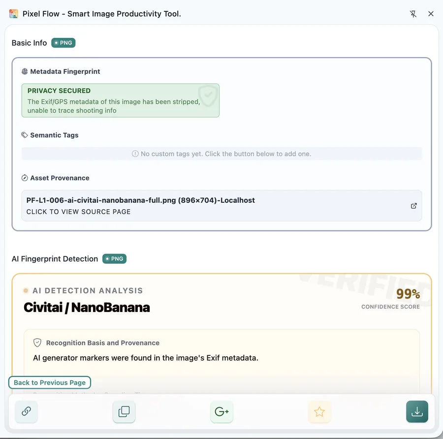Click the 99% confidence score value
This screenshot has height=439, width=443.
(x=408, y=294)
